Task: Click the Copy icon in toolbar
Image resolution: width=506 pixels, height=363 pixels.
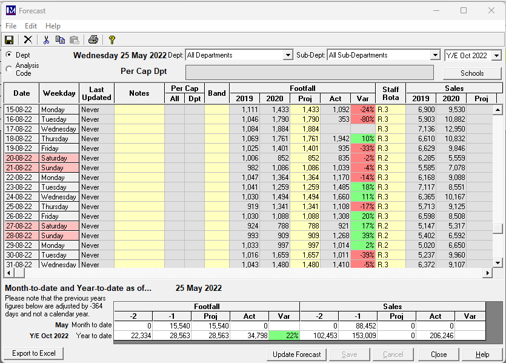Action: pyautogui.click(x=60, y=40)
